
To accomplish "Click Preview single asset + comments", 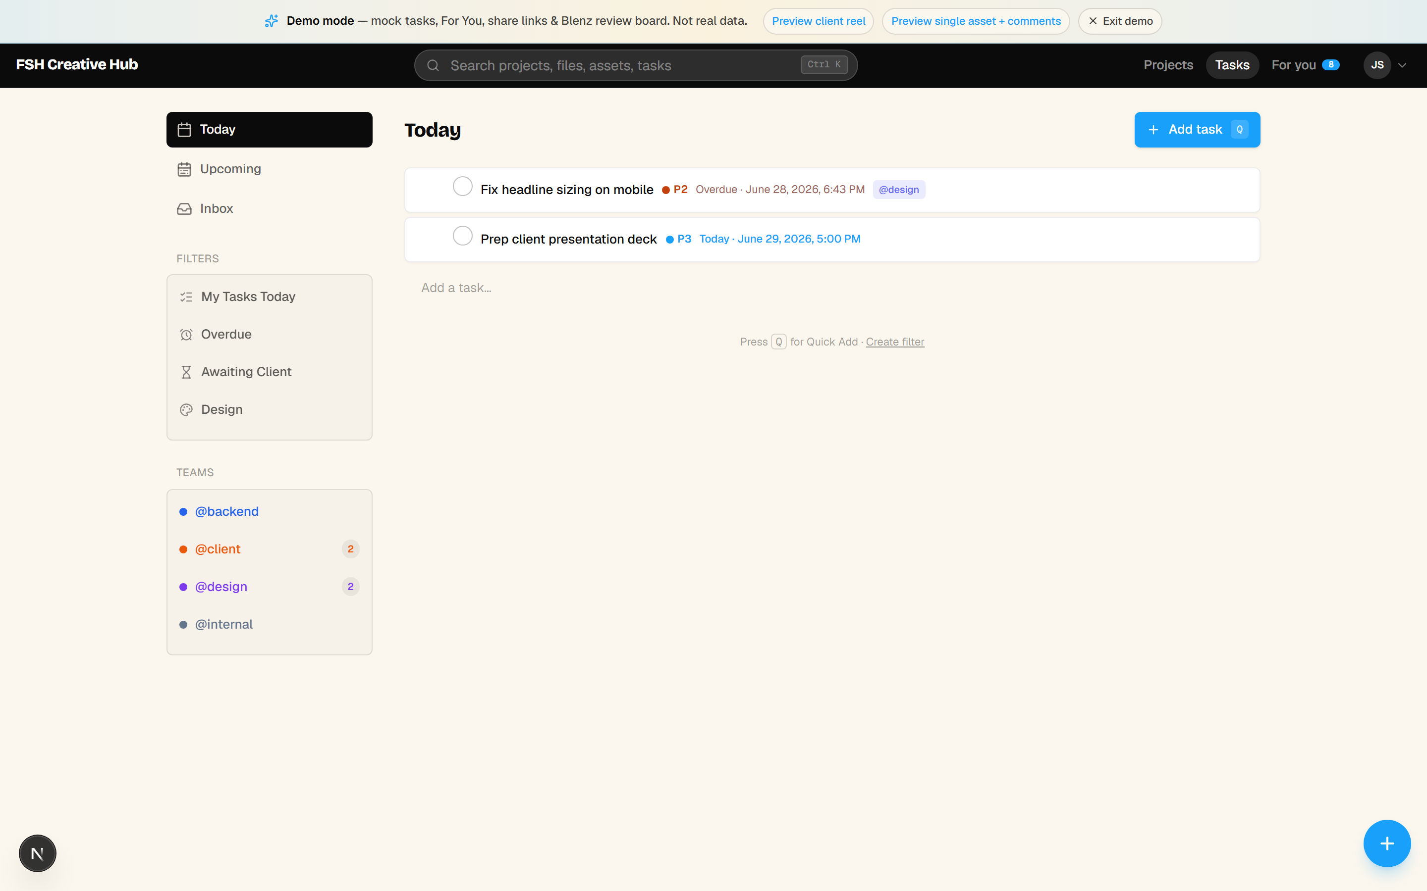I will (x=975, y=21).
